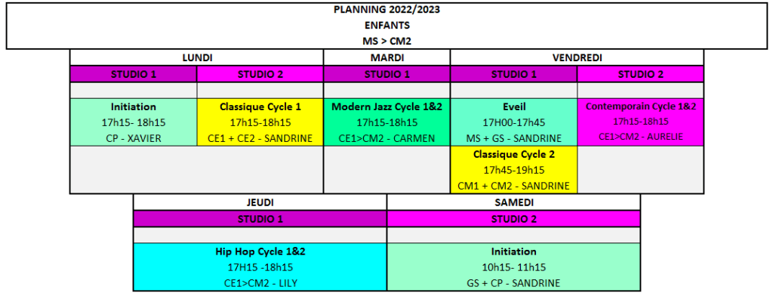Click STUDIO 2 header under LUNDI

pyautogui.click(x=260, y=75)
